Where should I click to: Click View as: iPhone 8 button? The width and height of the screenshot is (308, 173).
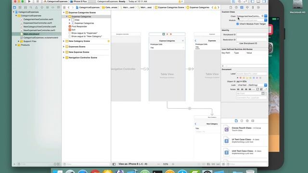[x=133, y=164]
